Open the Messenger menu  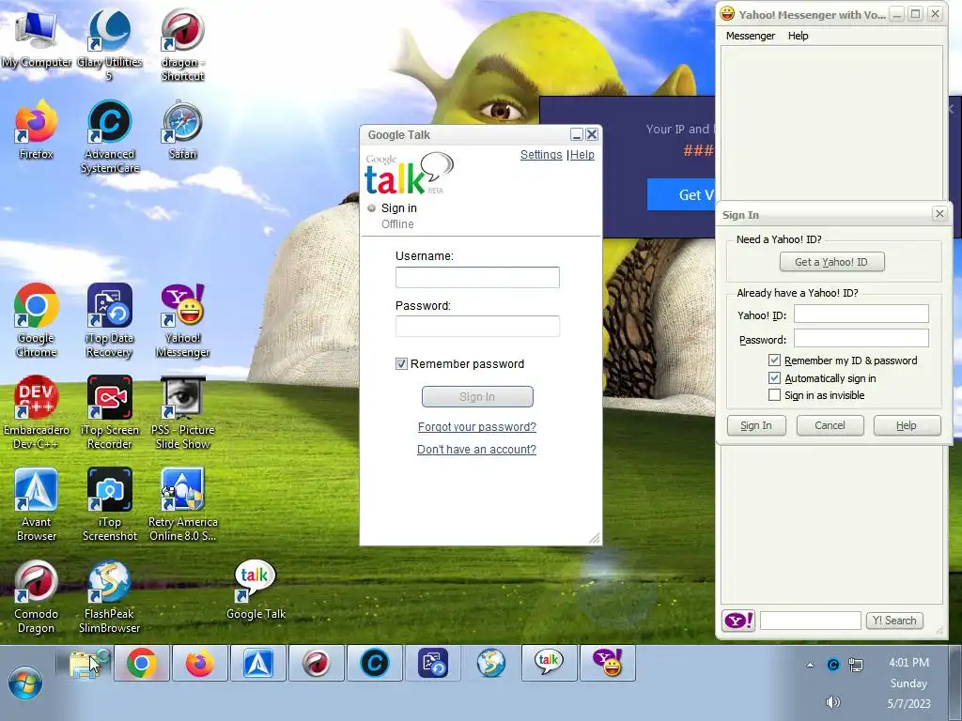point(751,36)
